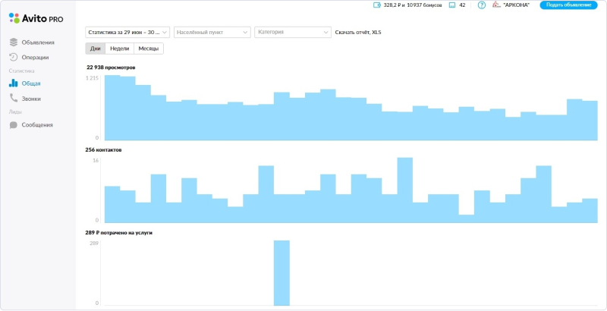The width and height of the screenshot is (607, 311).
Task: Click the messages counter icon showing 42
Action: pos(452,5)
